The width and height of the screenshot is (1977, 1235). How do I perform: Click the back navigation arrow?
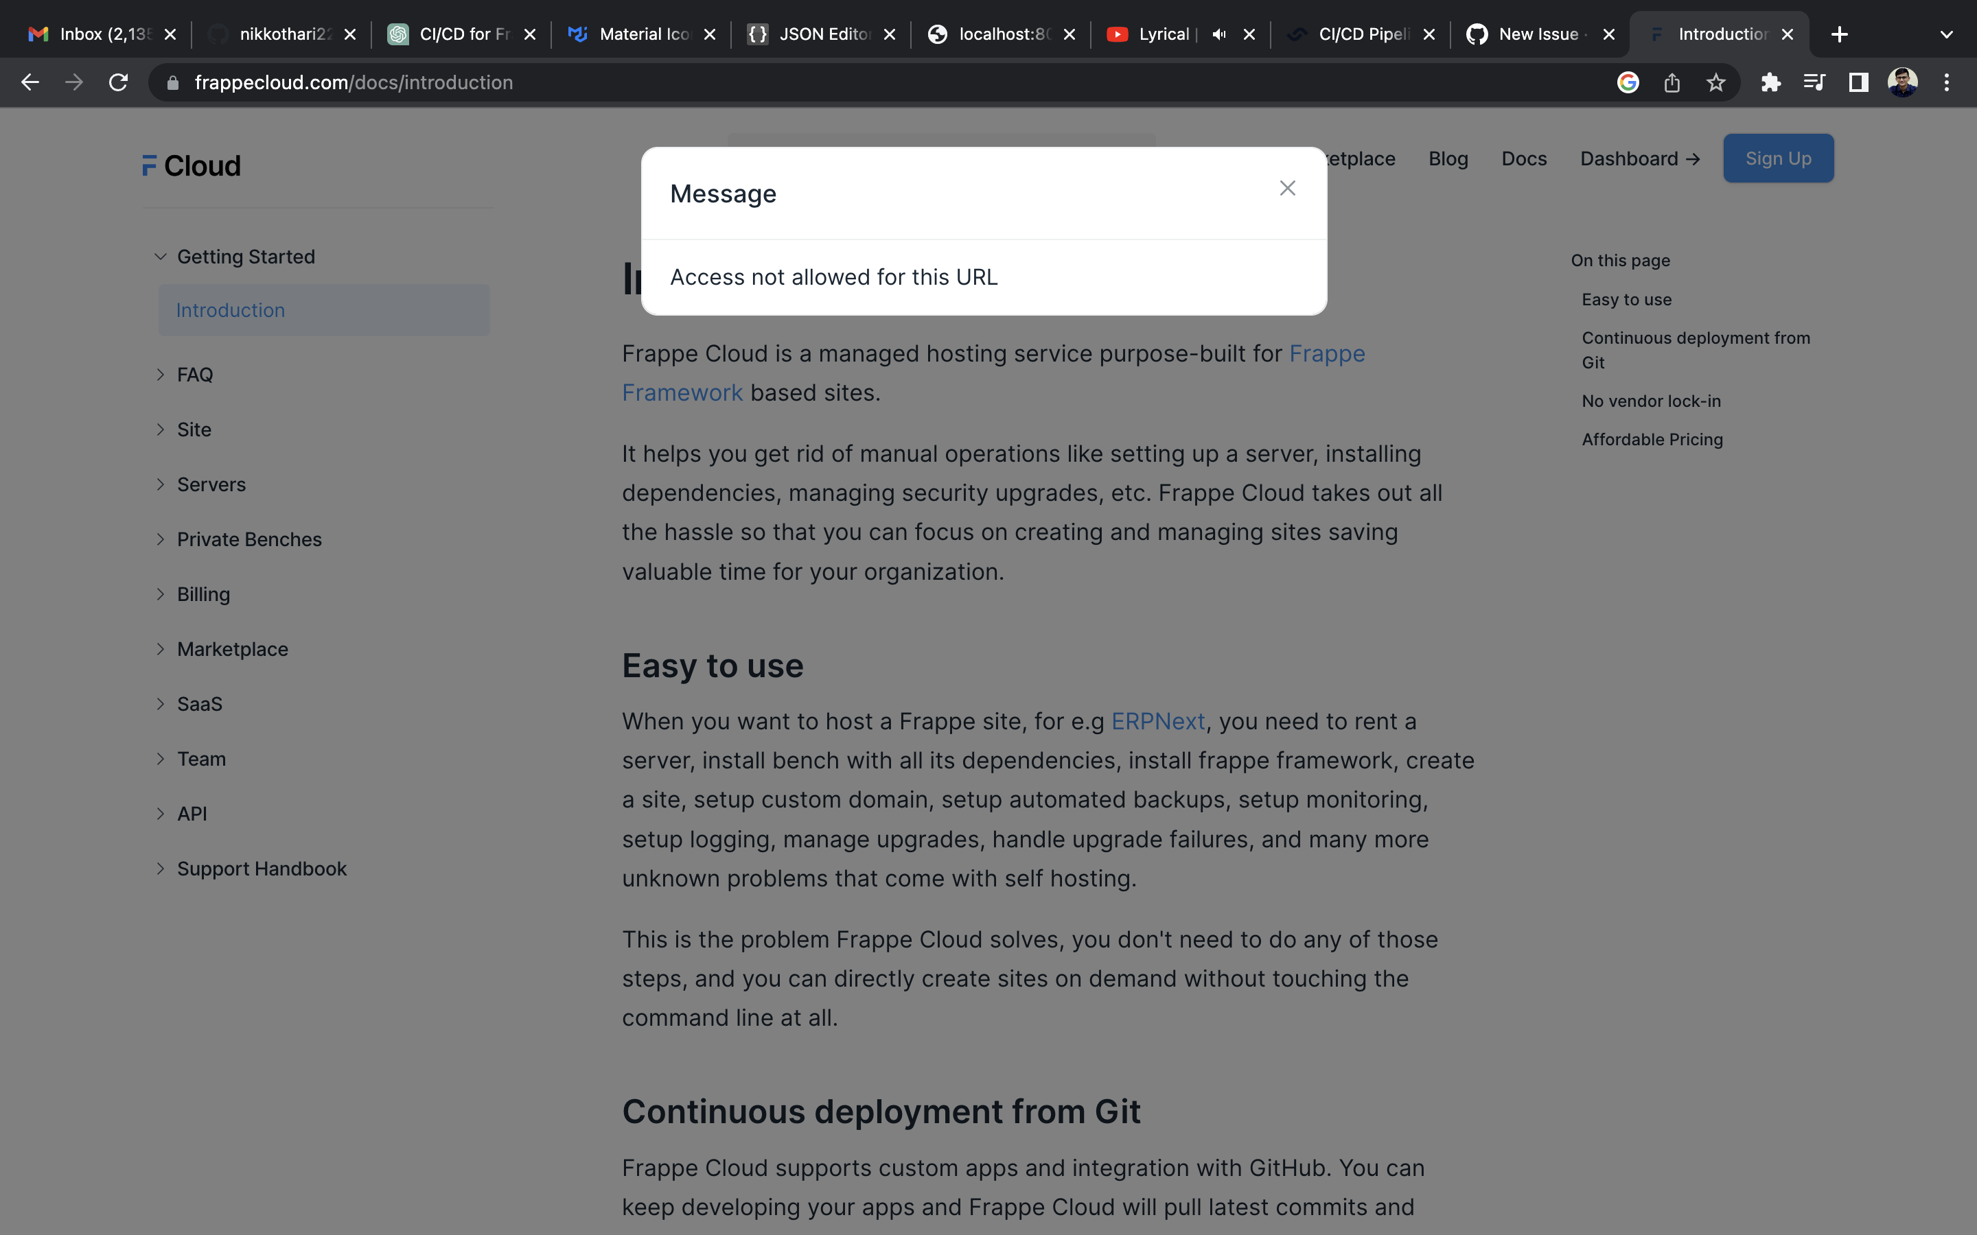pyautogui.click(x=30, y=82)
